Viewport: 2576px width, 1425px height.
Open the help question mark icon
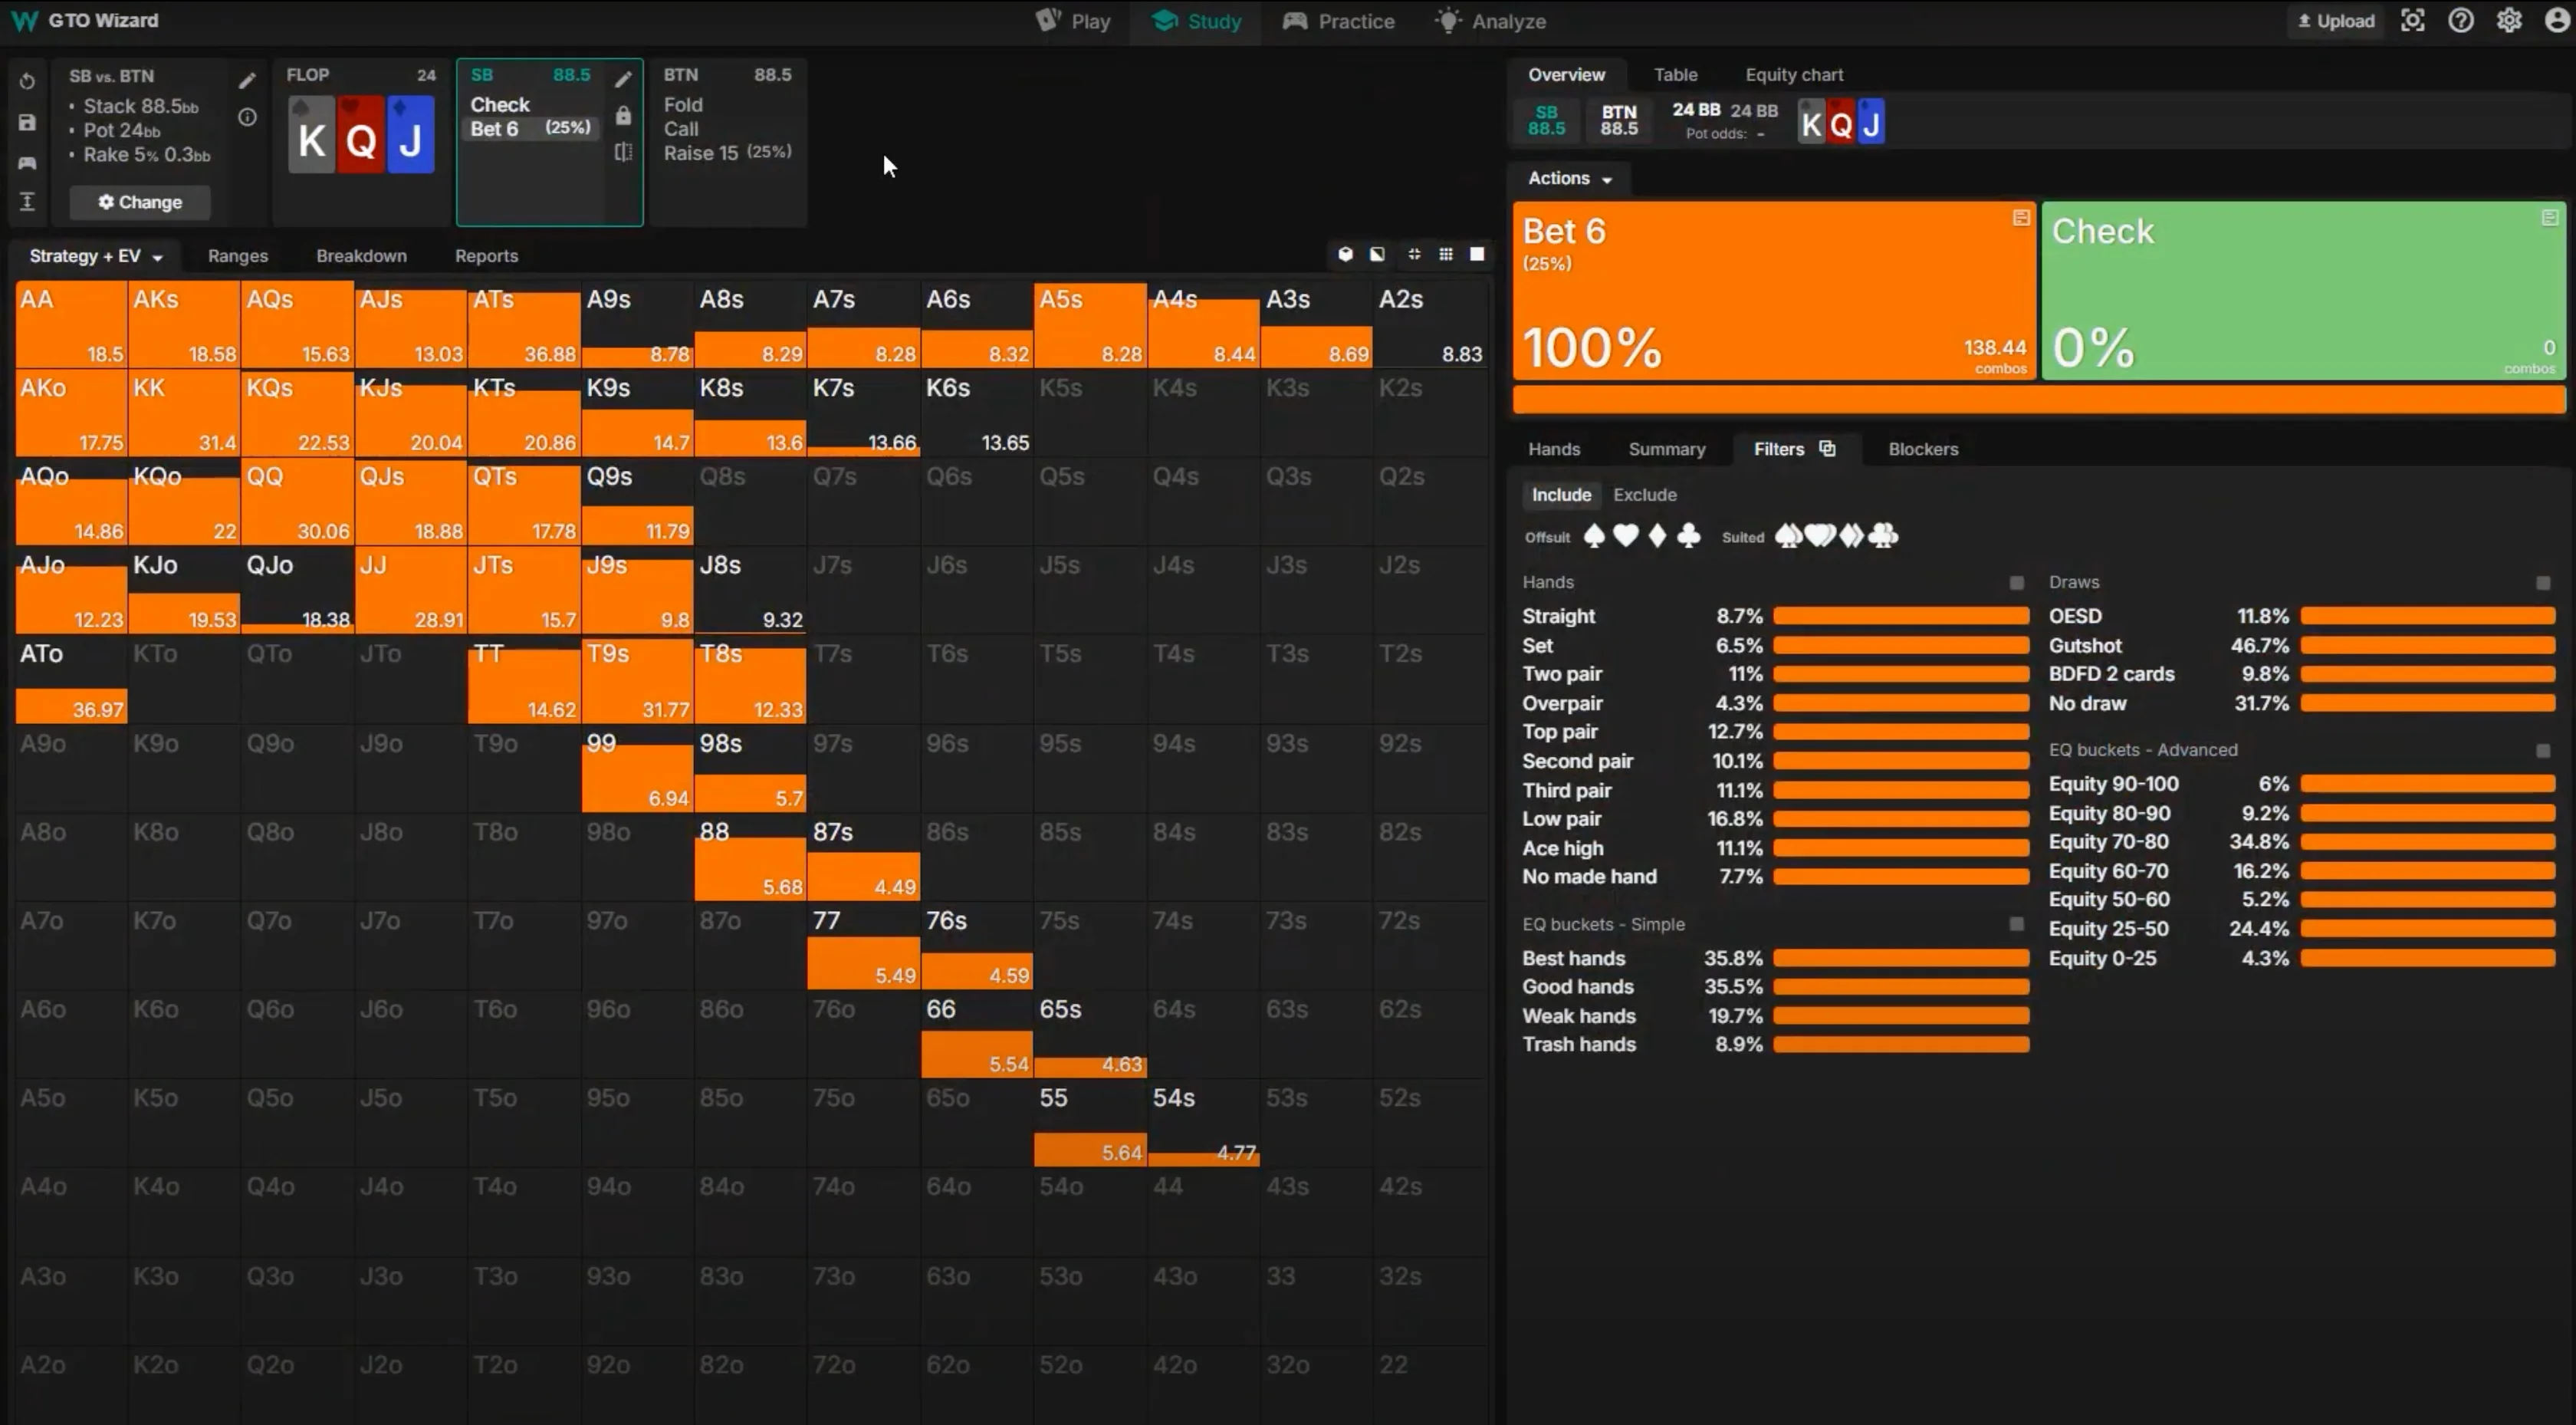[2460, 21]
